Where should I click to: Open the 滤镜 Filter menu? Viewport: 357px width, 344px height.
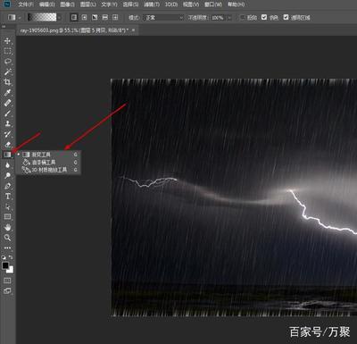point(152,4)
